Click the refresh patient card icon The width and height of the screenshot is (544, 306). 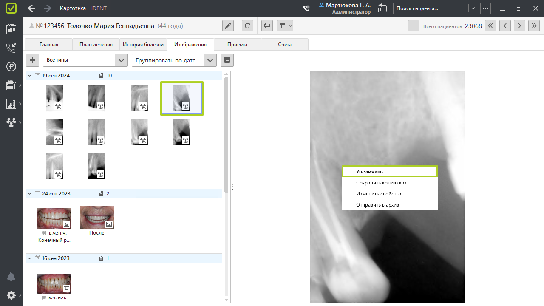(248, 26)
